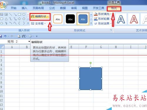Switch to the 视图 tab
The width and height of the screenshot is (147, 110).
coord(85,8)
